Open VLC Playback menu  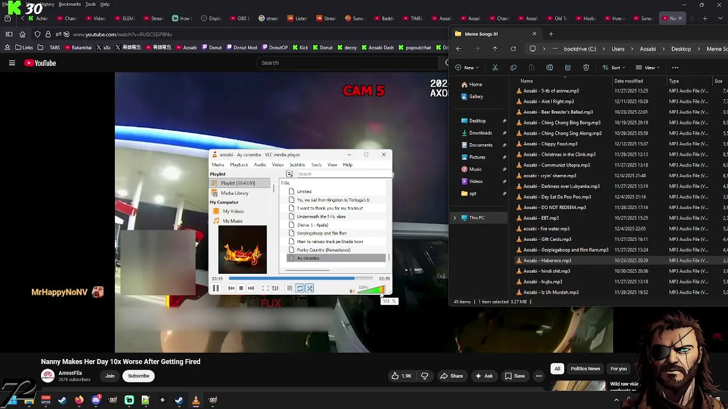(x=239, y=165)
